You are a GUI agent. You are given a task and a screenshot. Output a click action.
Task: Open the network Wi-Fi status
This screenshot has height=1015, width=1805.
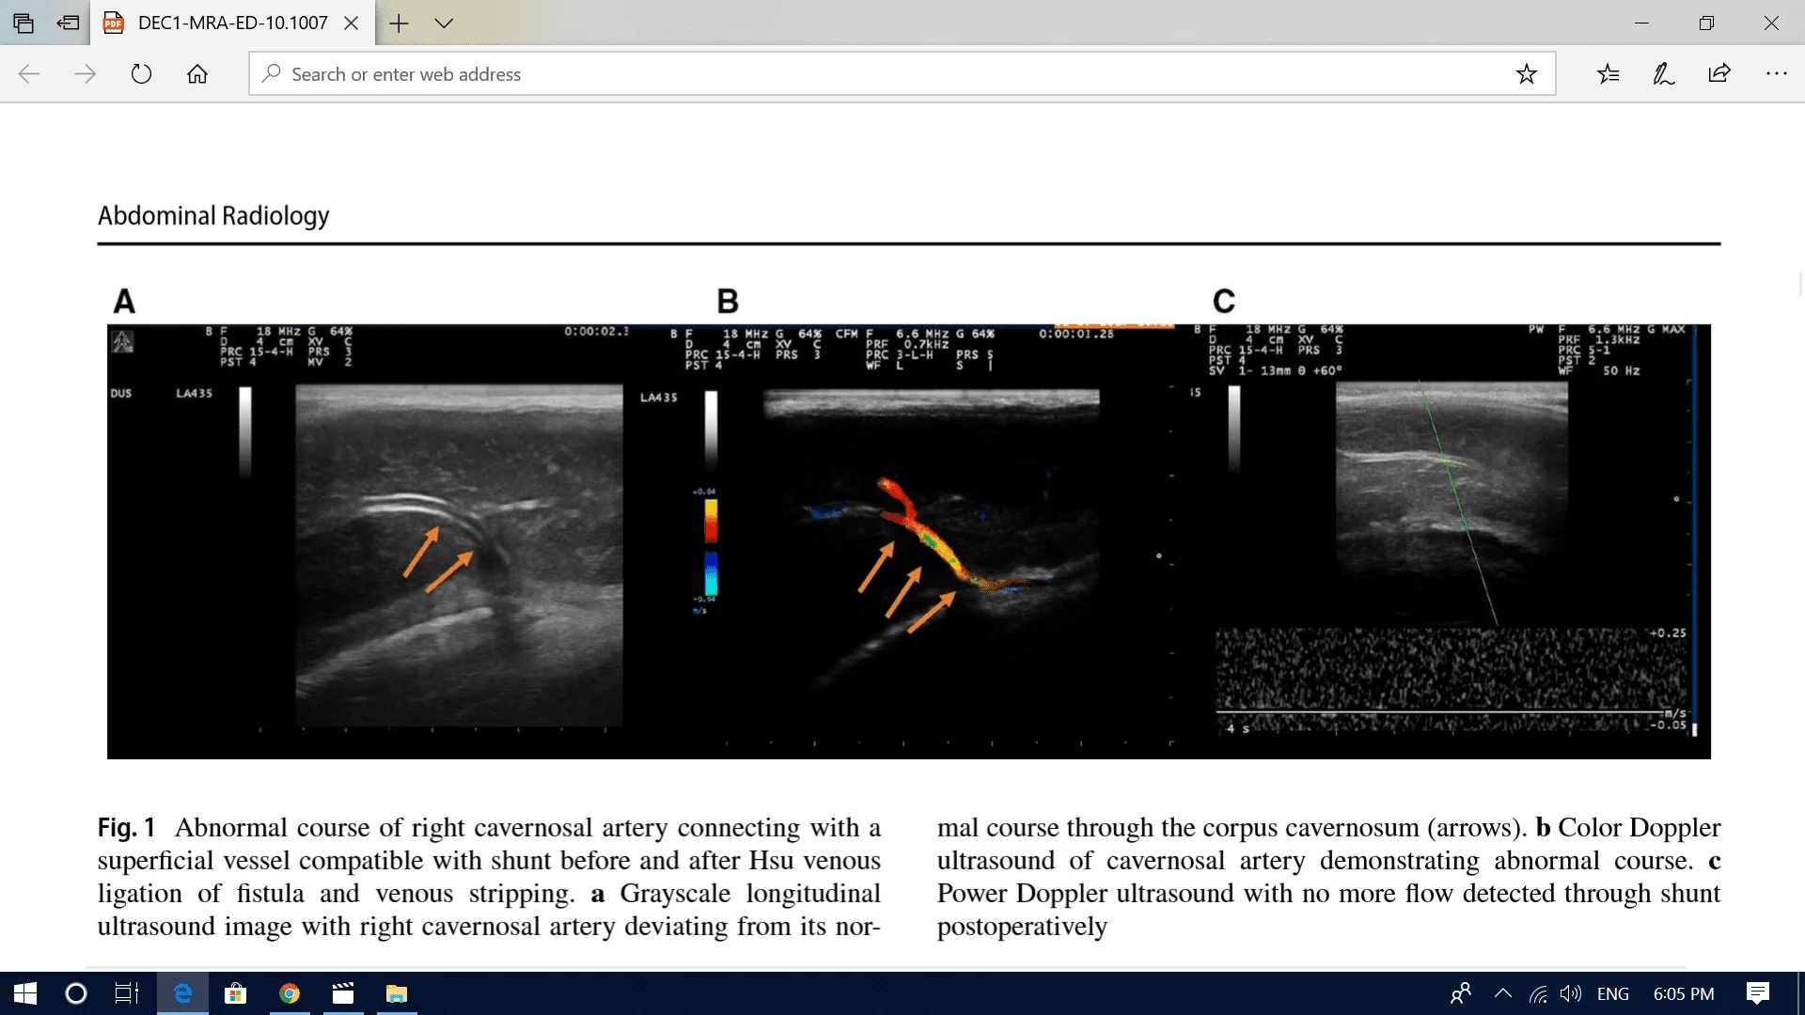(1538, 993)
